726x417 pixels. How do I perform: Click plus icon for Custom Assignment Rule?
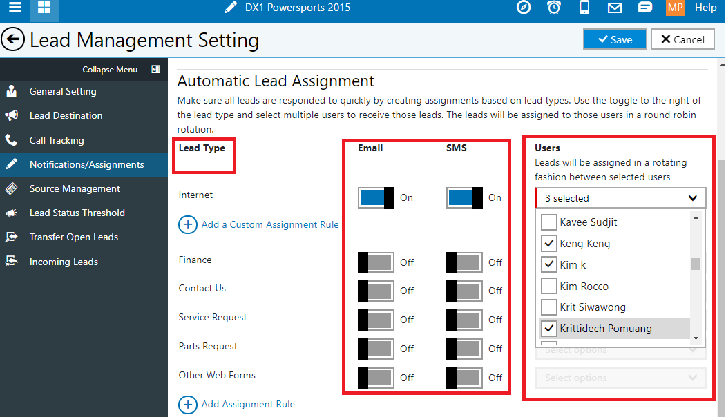click(187, 225)
